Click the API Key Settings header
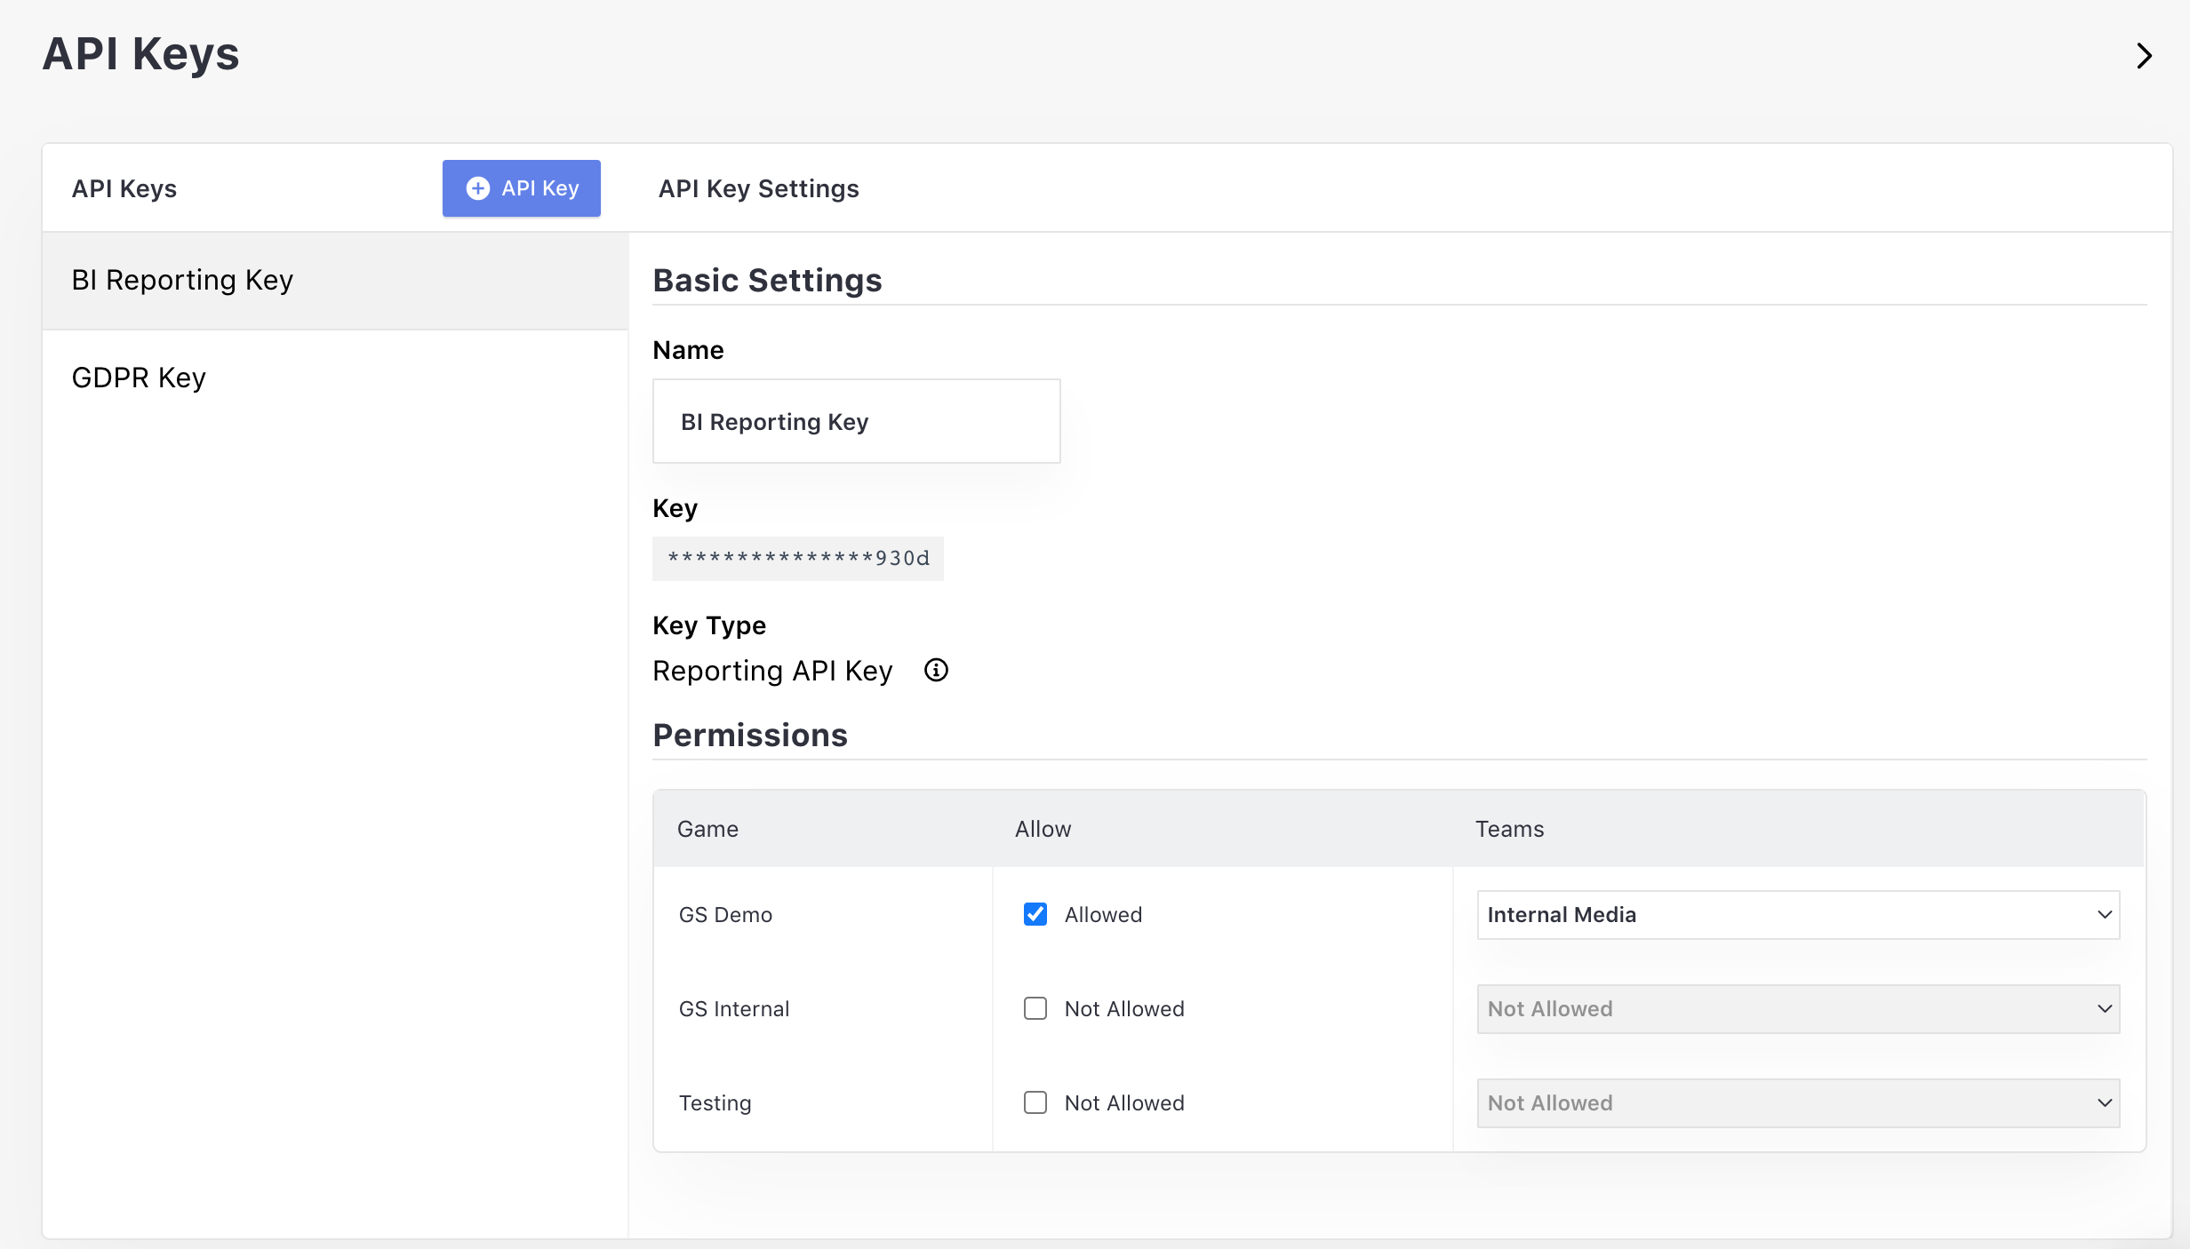This screenshot has height=1249, width=2190. [x=759, y=188]
